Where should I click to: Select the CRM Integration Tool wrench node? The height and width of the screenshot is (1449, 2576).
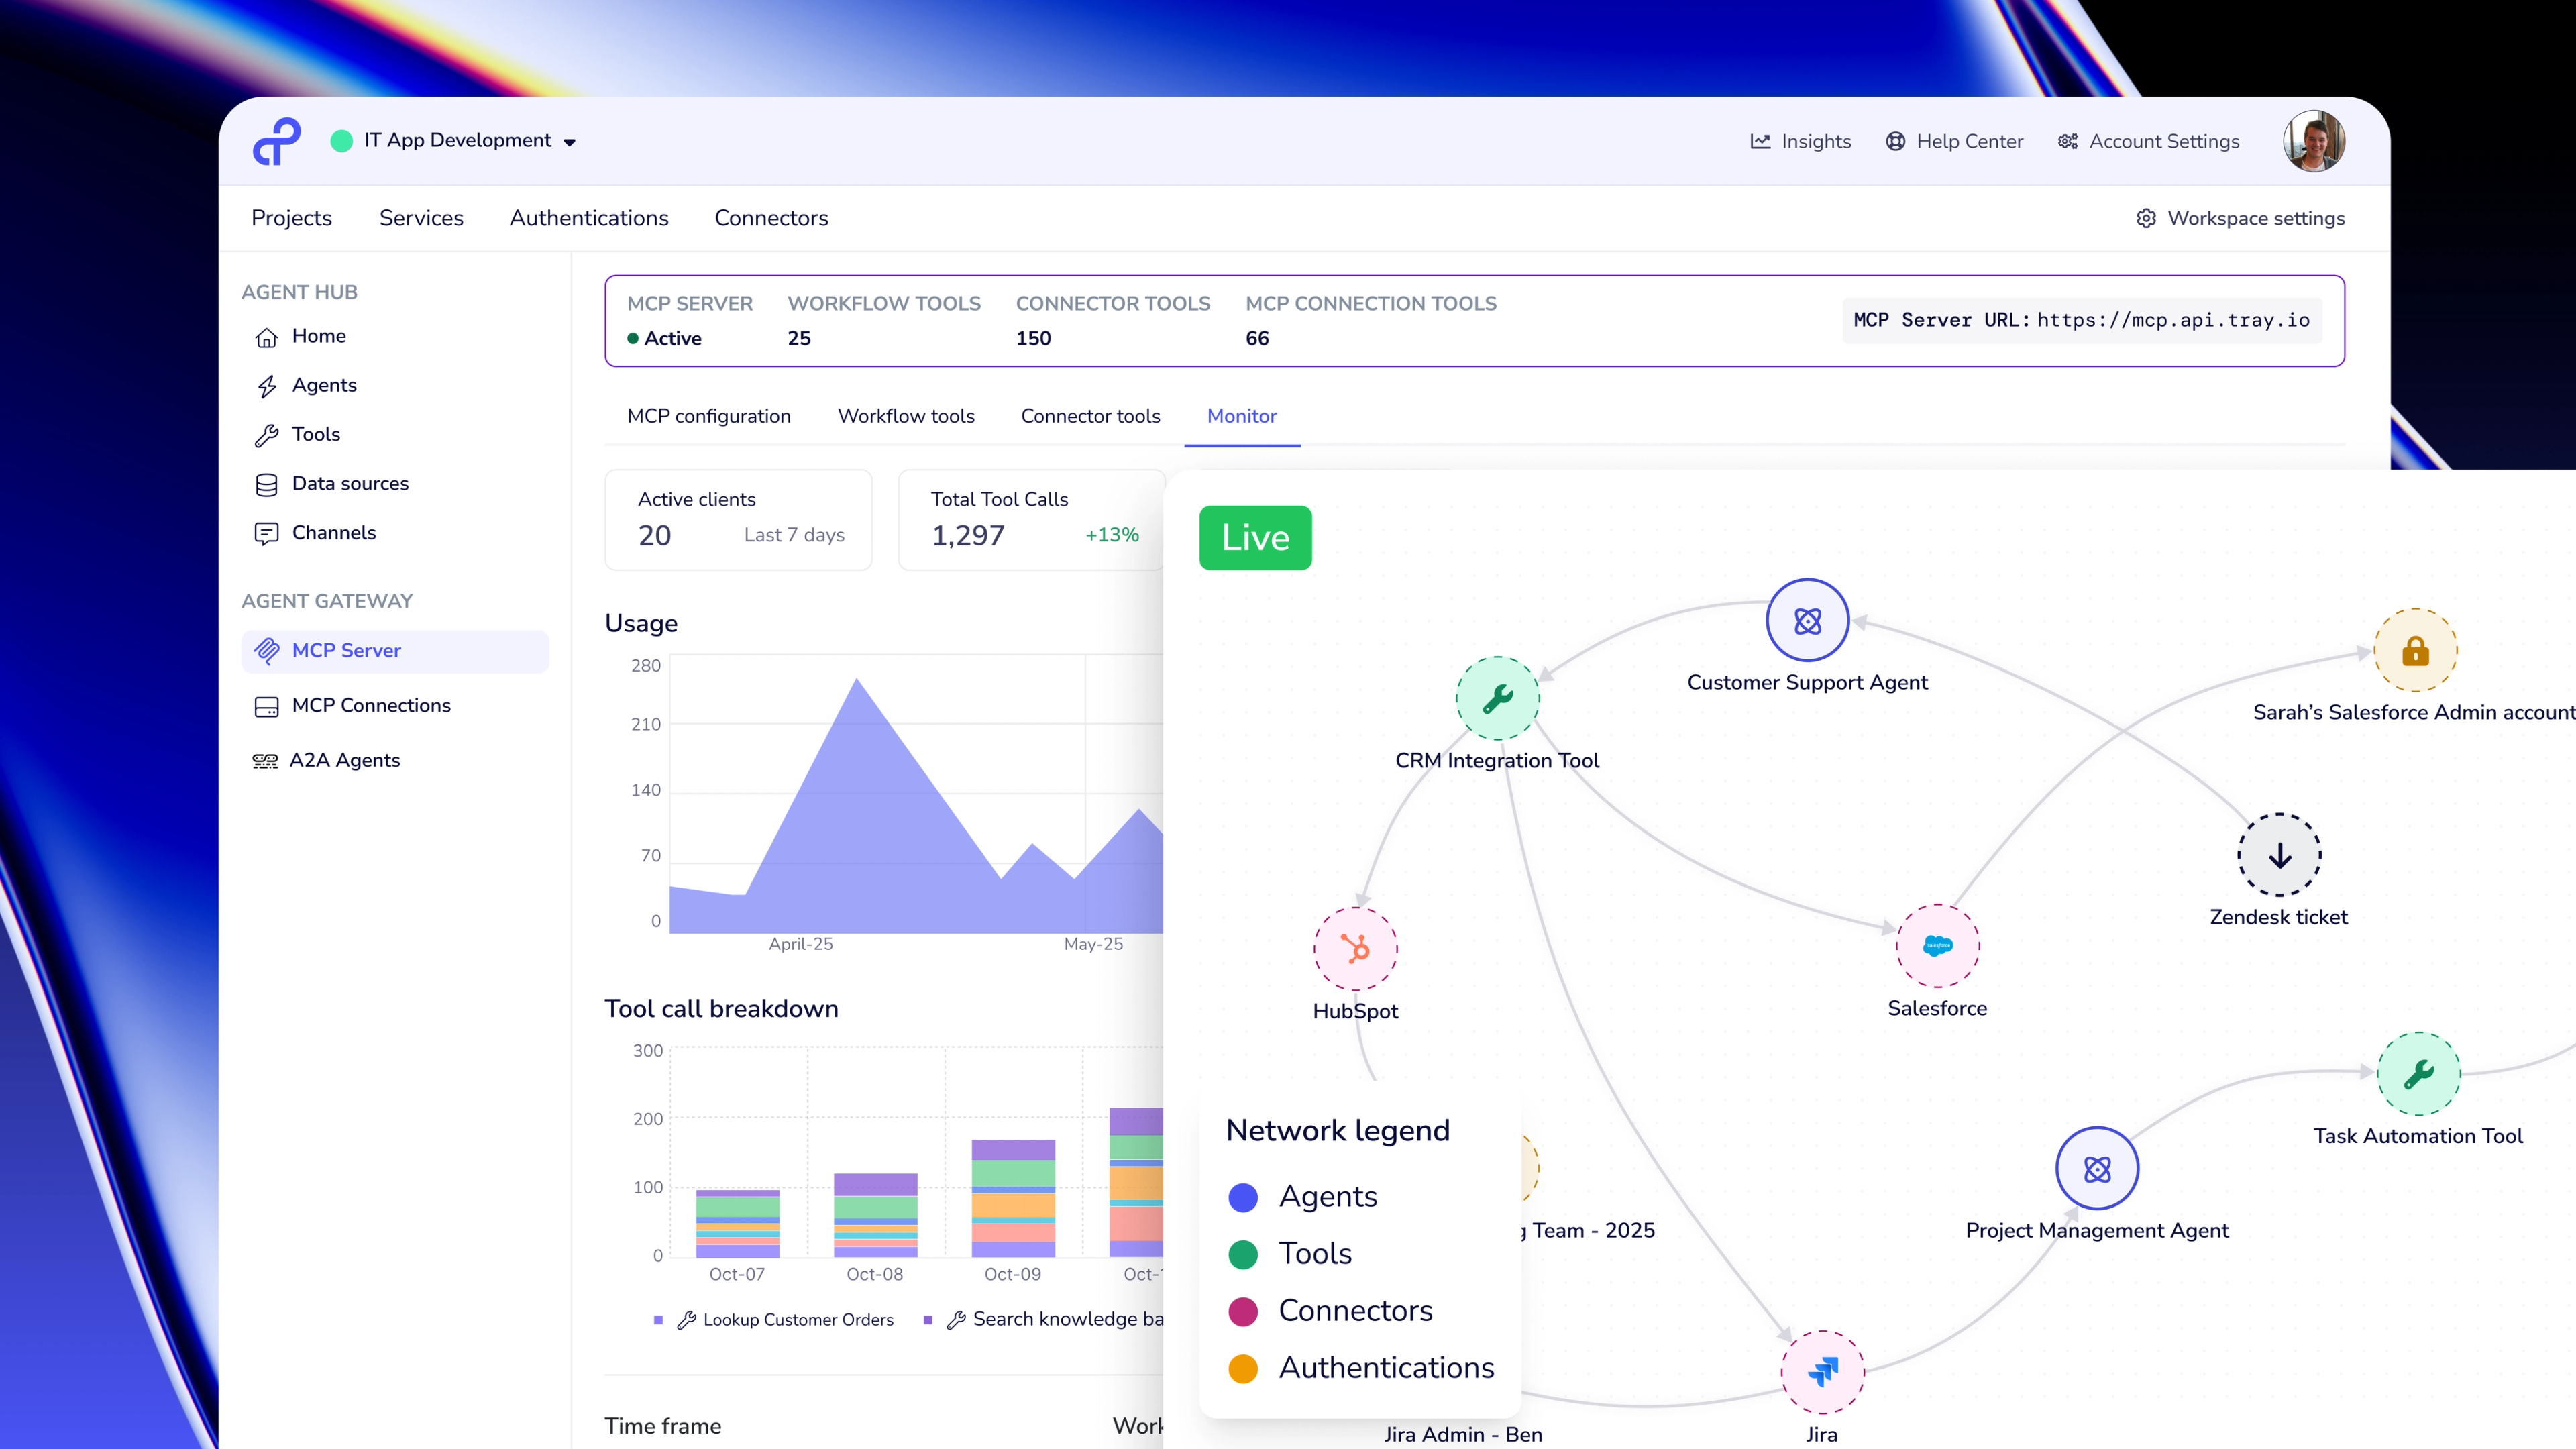(1497, 698)
